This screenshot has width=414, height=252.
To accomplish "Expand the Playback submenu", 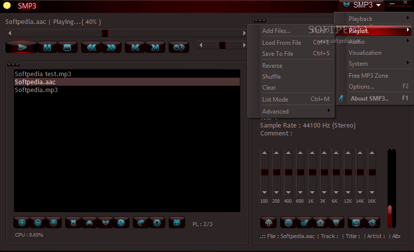I will (373, 19).
